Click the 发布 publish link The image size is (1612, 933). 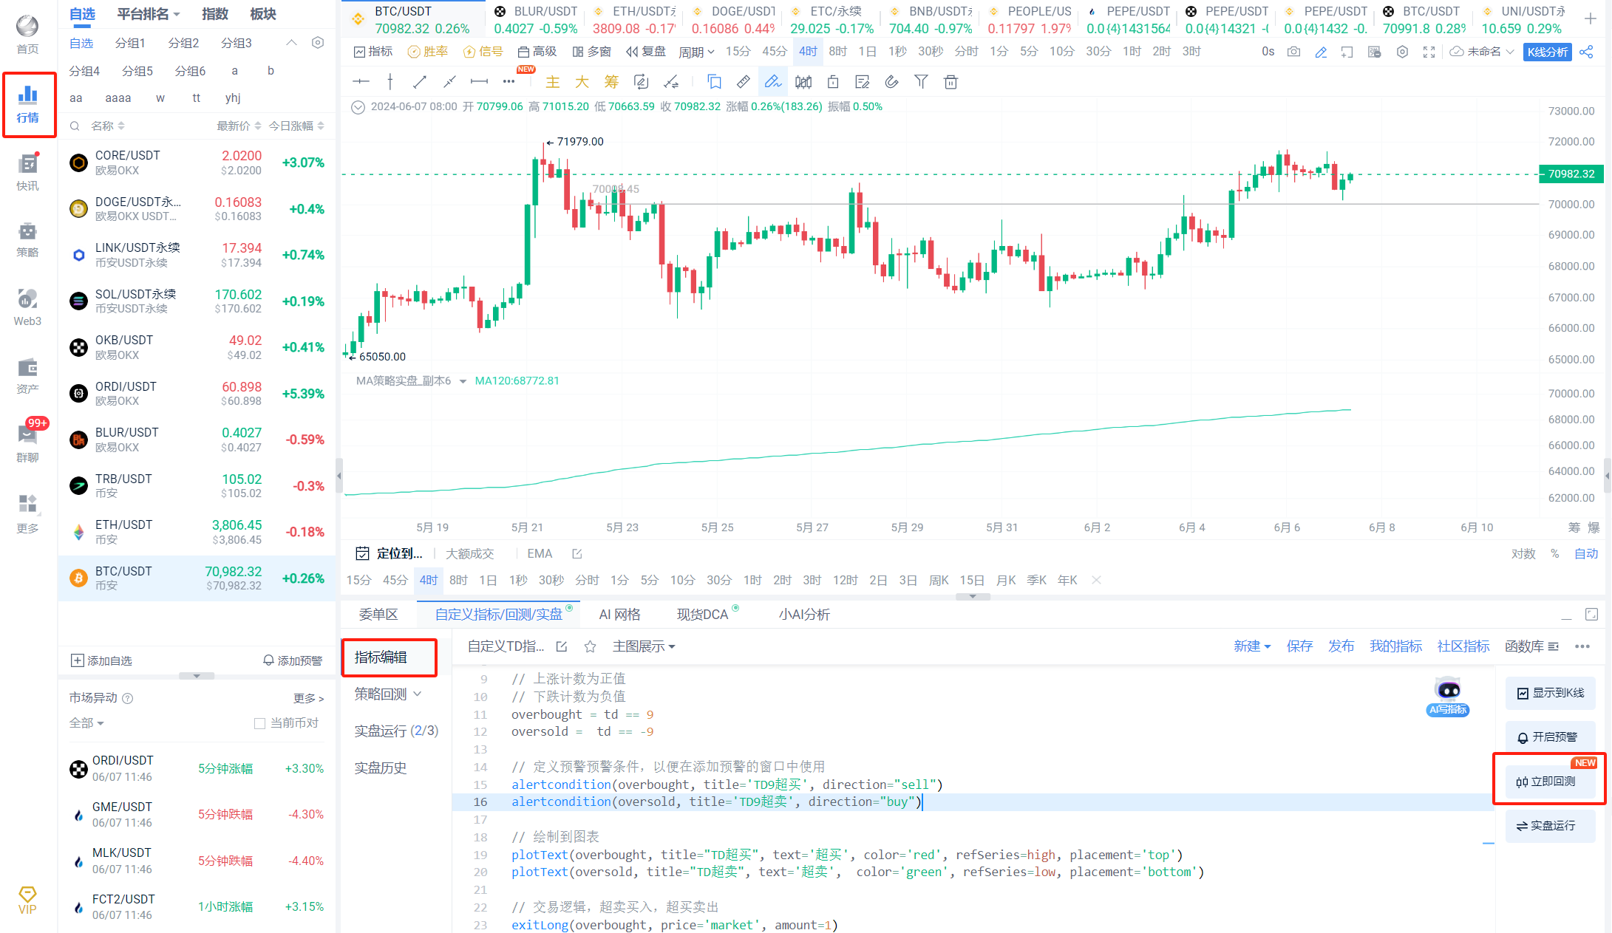(x=1341, y=646)
